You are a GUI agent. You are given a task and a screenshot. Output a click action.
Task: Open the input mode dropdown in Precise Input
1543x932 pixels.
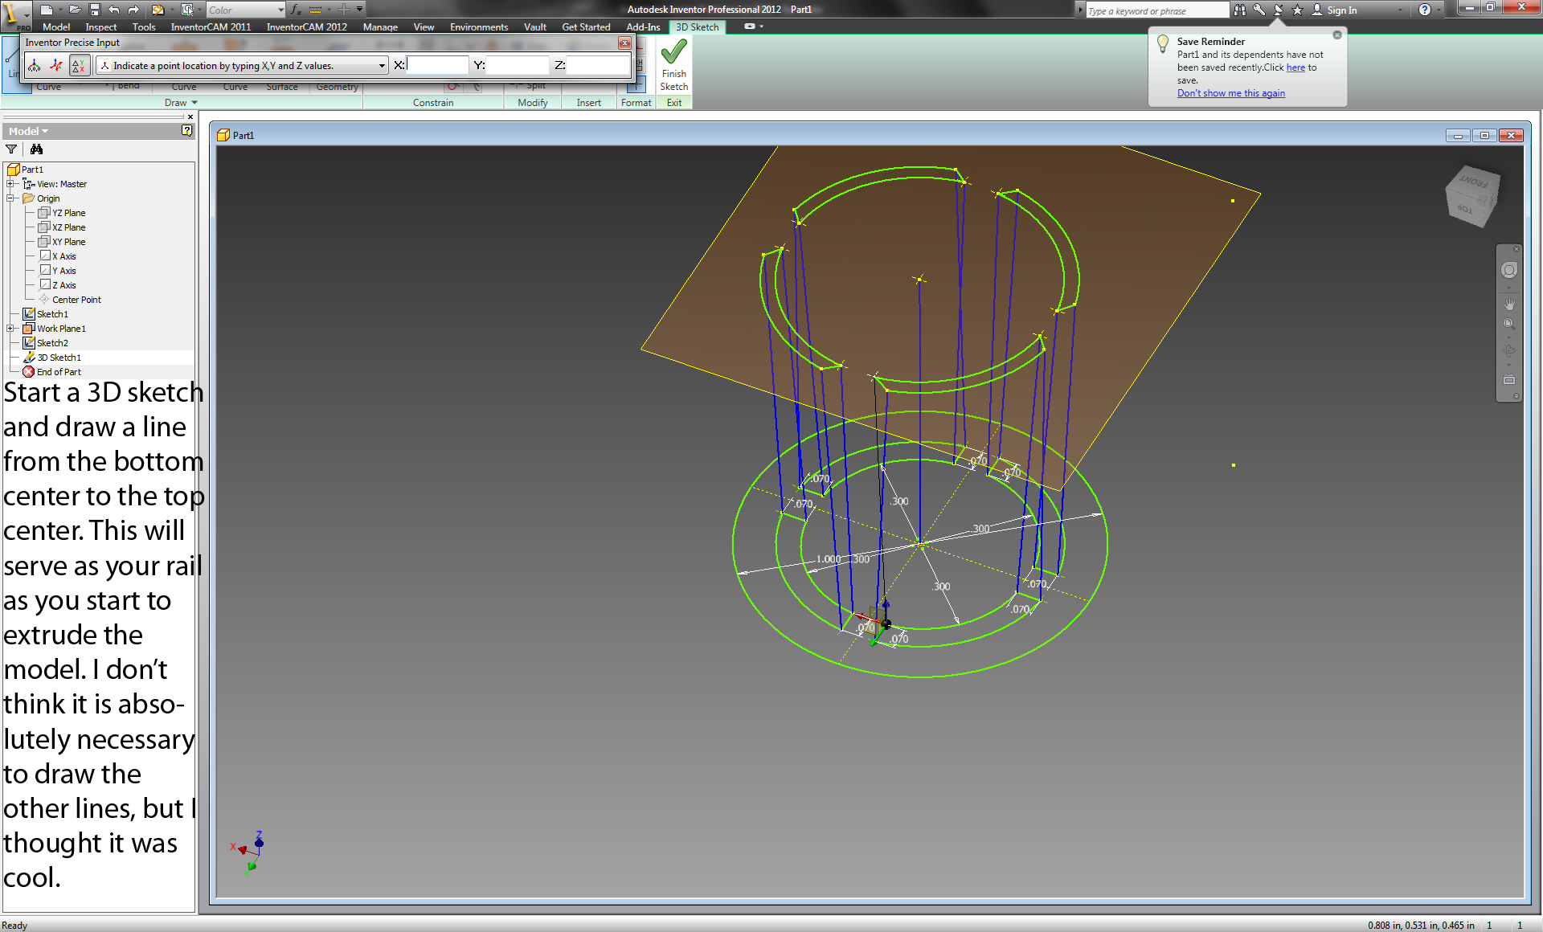point(382,66)
